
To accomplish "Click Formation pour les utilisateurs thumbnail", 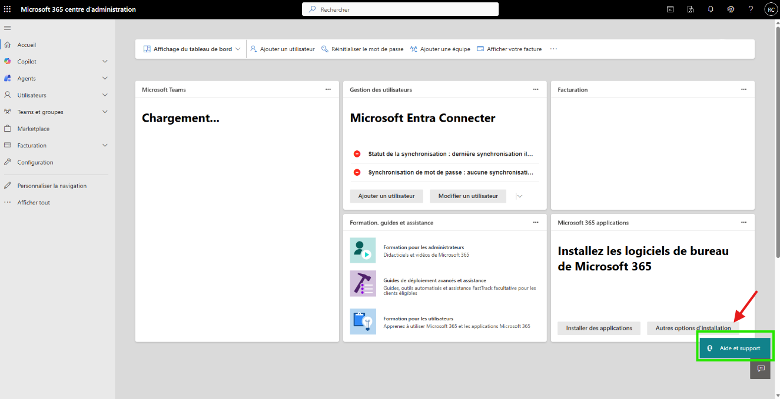I will click(363, 321).
